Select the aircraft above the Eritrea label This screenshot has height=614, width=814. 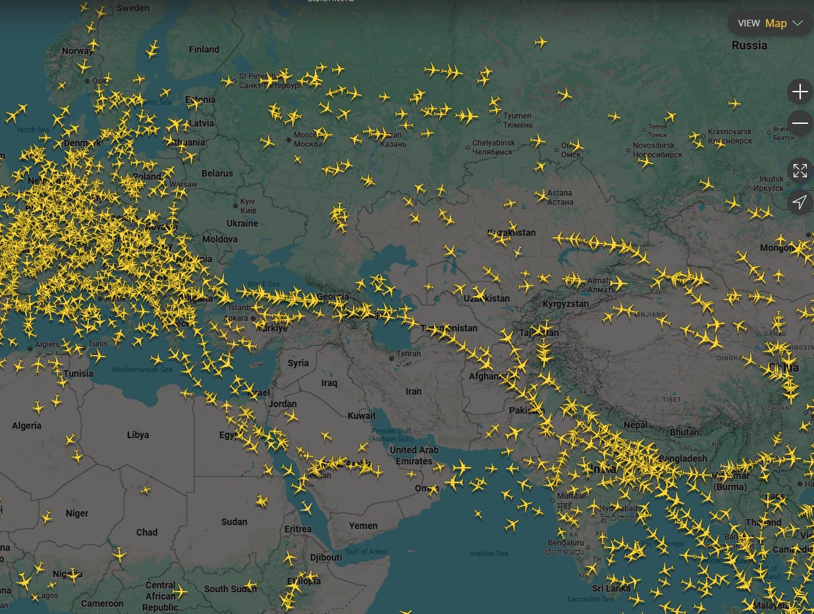(x=306, y=508)
